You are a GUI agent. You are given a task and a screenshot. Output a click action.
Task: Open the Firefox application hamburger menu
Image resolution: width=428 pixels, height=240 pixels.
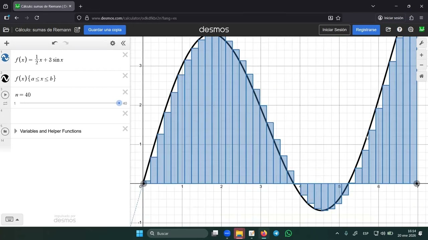[421, 18]
